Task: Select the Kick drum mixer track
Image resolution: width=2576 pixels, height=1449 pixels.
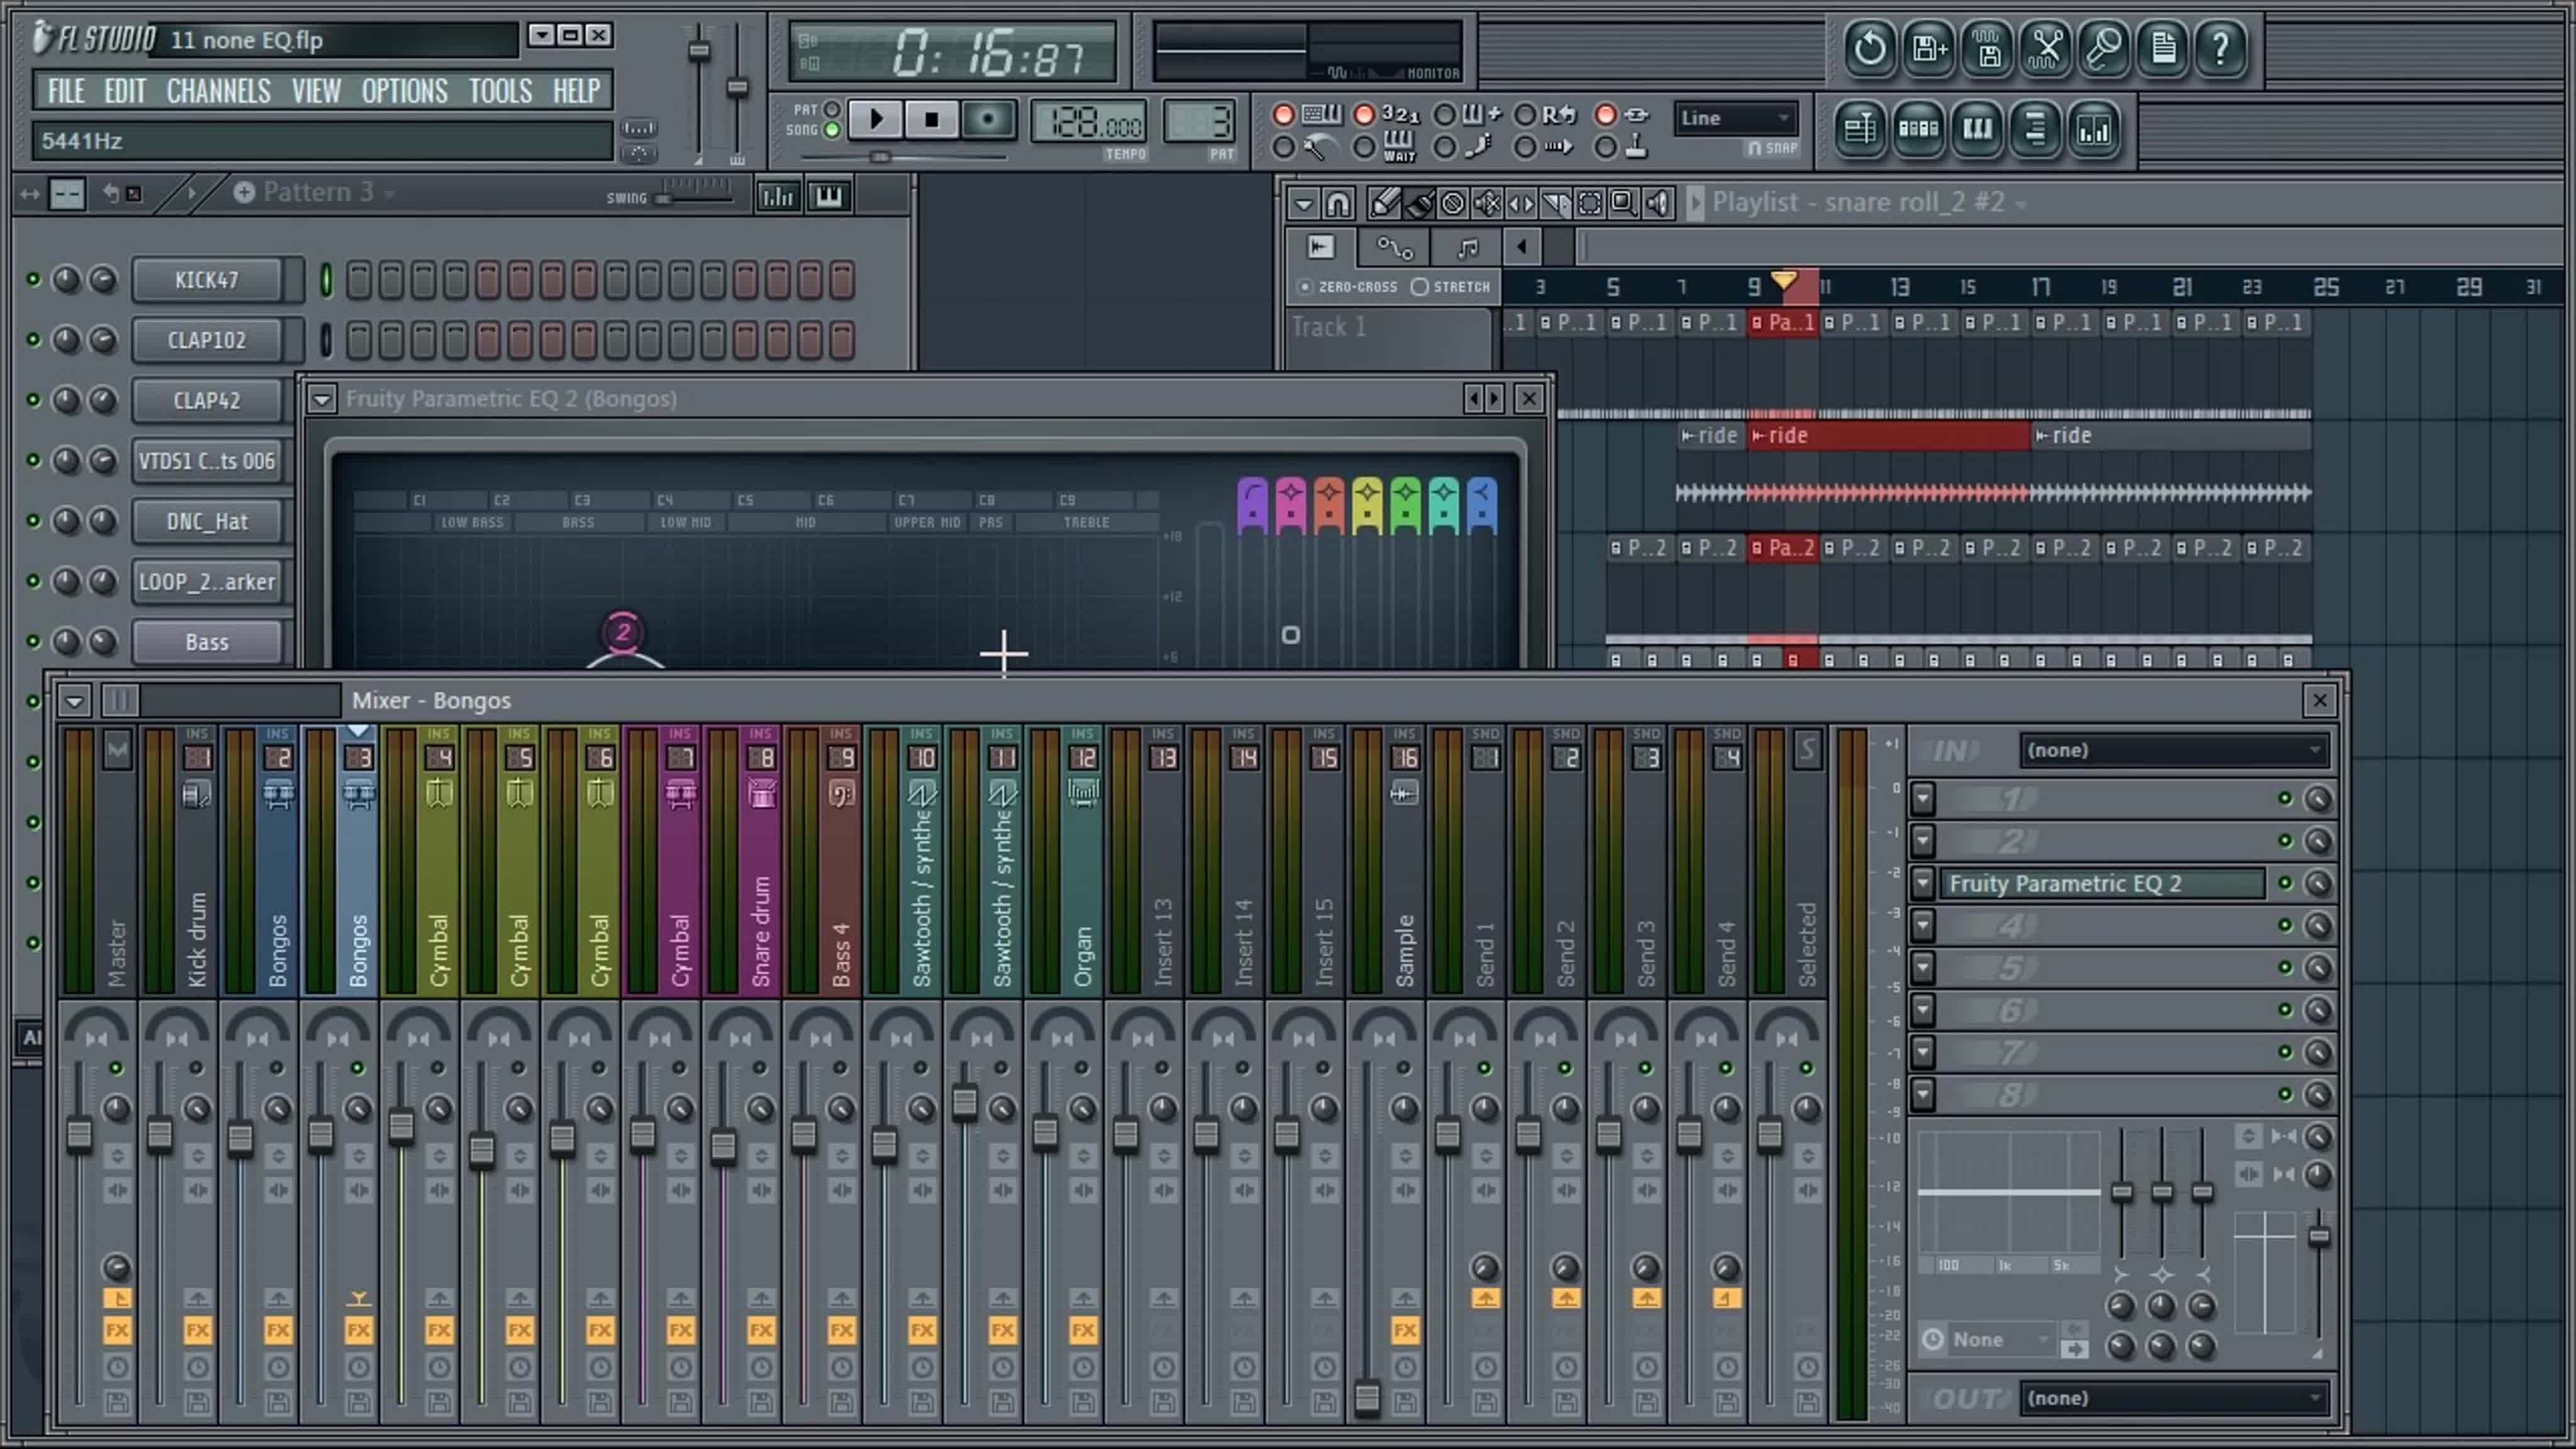Action: click(x=197, y=862)
